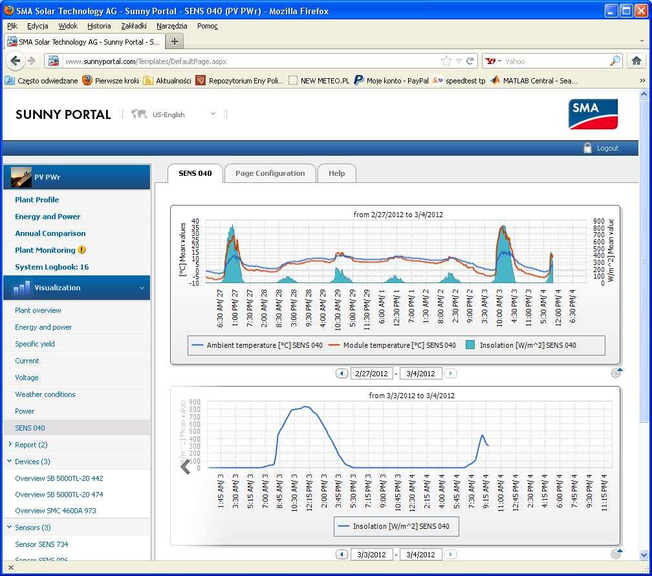The image size is (652, 576).
Task: Click the Plant Monitoring warning icon
Action: 82,250
